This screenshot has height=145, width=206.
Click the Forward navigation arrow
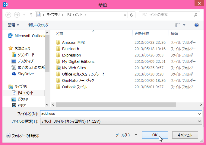(17, 15)
